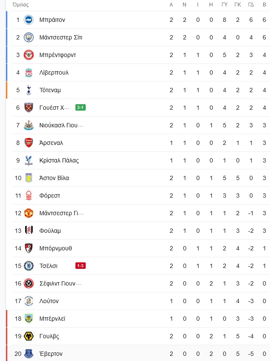Click the Όμιλος column header
This screenshot has height=361, width=270.
pos(21,5)
